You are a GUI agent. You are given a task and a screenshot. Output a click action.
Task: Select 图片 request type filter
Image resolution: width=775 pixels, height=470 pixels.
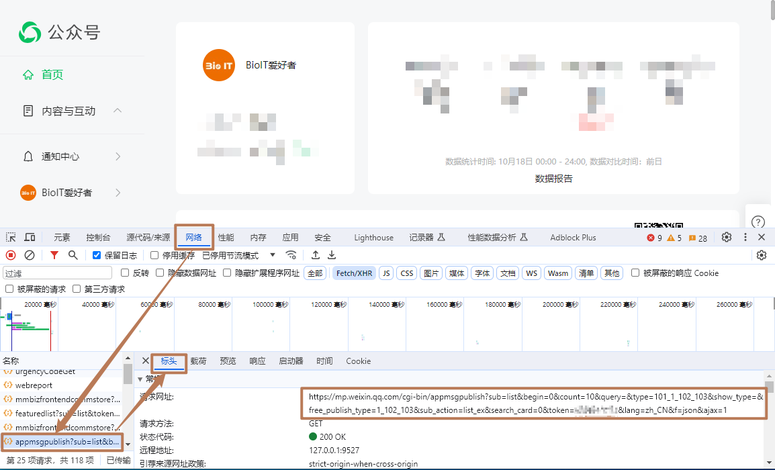(x=431, y=273)
